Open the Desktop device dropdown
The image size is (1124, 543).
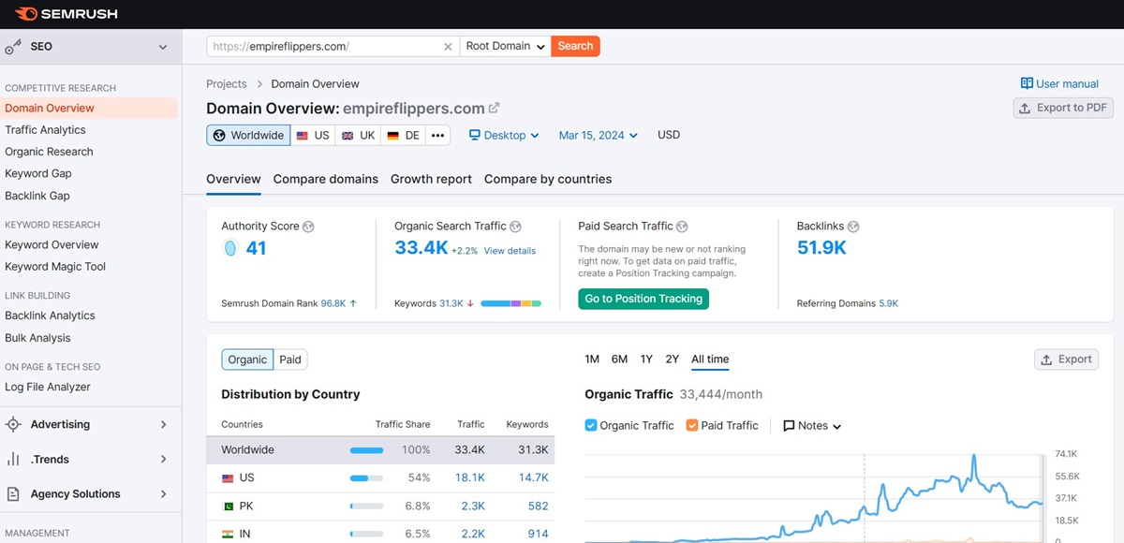tap(504, 135)
